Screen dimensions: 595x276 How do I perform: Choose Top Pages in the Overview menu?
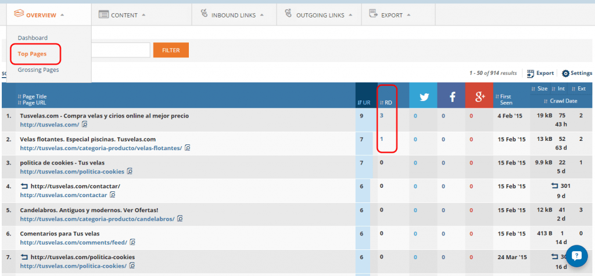[32, 54]
